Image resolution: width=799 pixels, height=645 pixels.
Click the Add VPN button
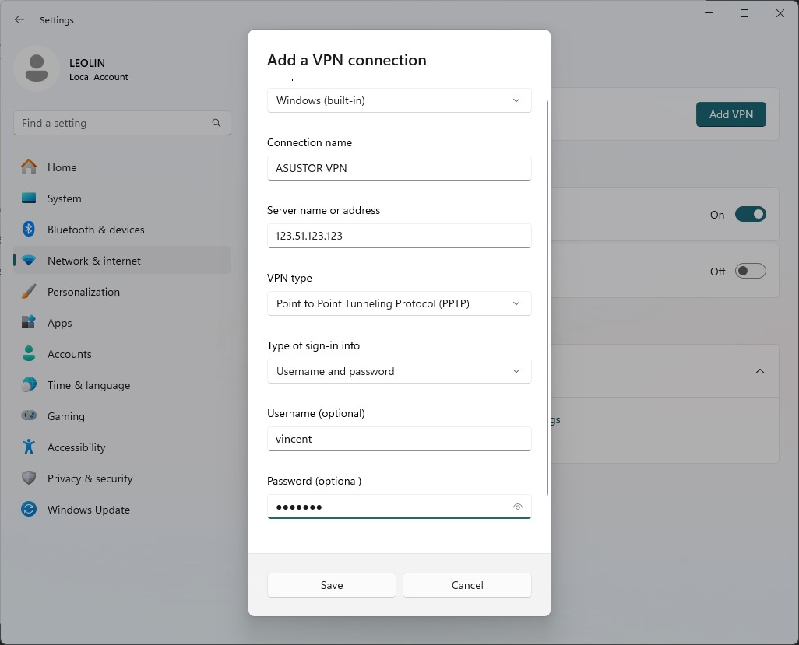click(730, 114)
